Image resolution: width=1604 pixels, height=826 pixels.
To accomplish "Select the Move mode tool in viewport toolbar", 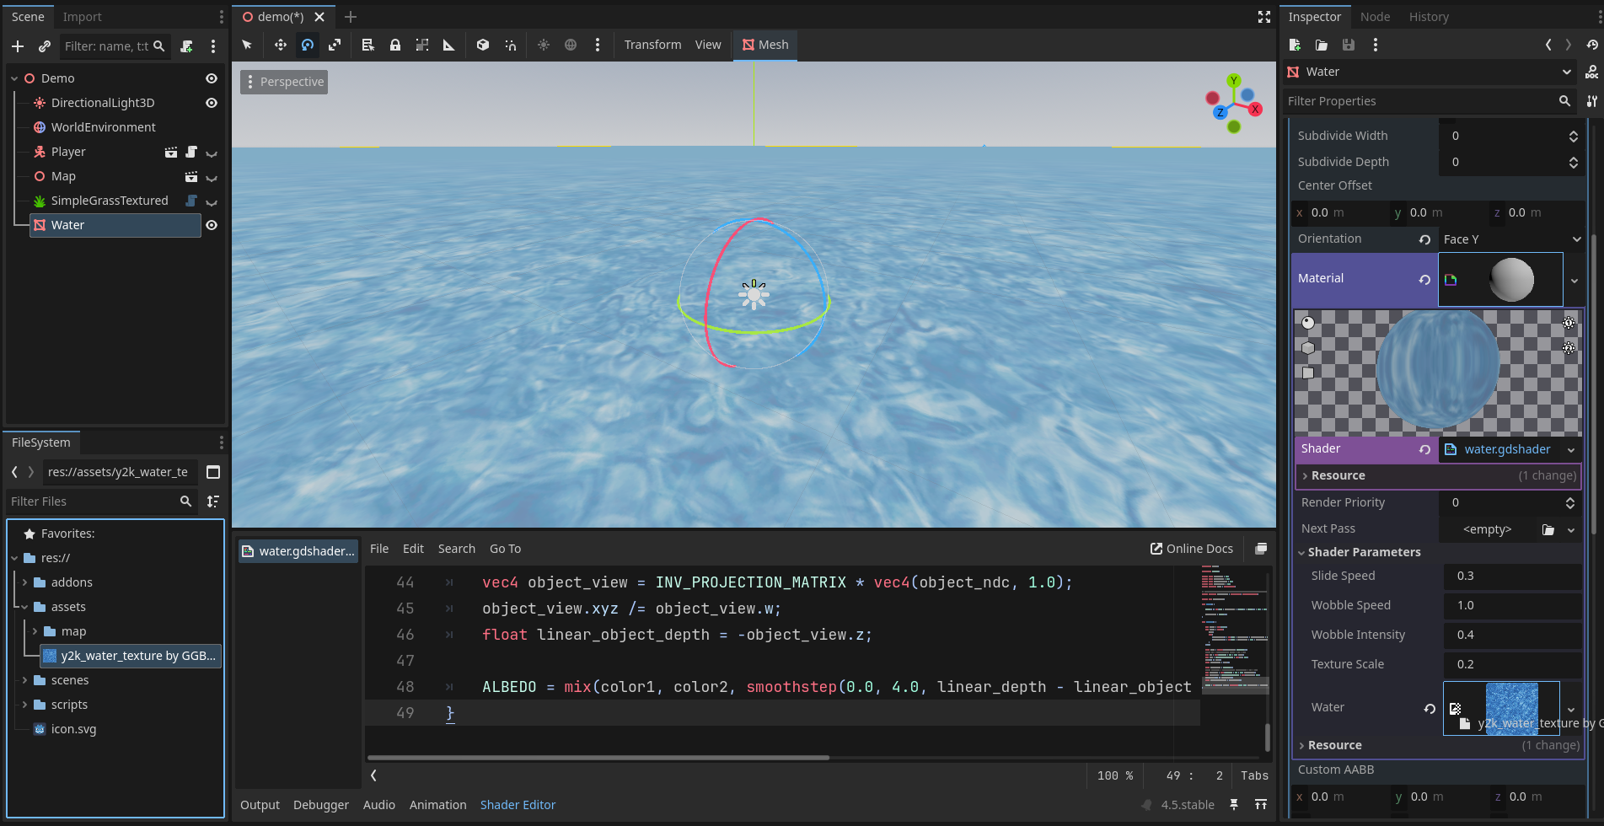I will coord(281,45).
